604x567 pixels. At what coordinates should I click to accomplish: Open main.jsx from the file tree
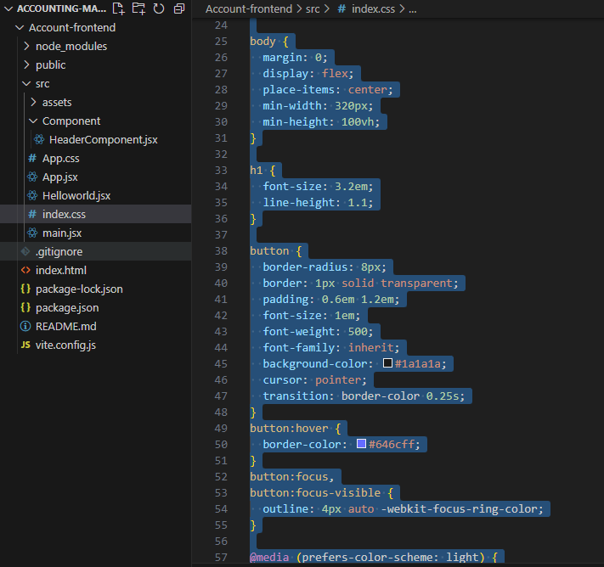[x=62, y=233]
